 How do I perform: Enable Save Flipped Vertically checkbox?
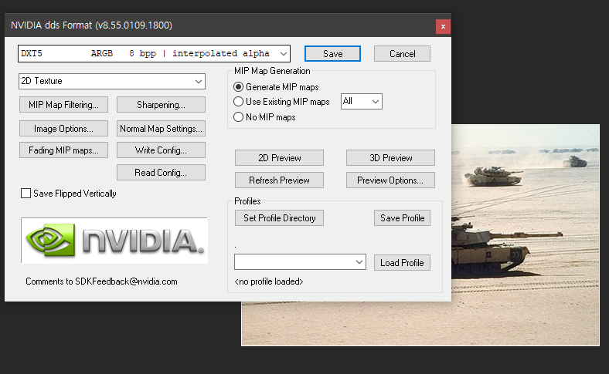pyautogui.click(x=26, y=193)
